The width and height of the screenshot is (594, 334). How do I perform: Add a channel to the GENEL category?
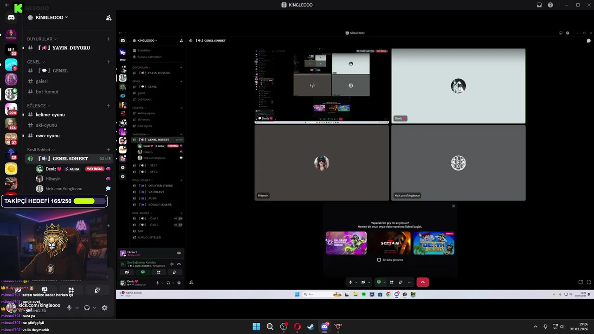(x=108, y=62)
